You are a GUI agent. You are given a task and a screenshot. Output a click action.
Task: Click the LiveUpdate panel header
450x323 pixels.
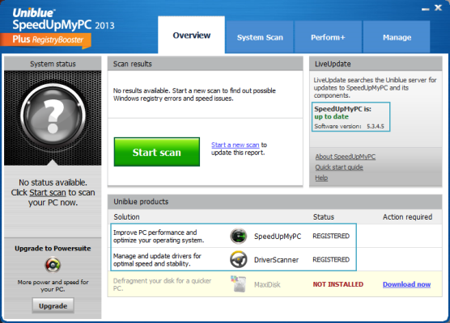[x=376, y=64]
